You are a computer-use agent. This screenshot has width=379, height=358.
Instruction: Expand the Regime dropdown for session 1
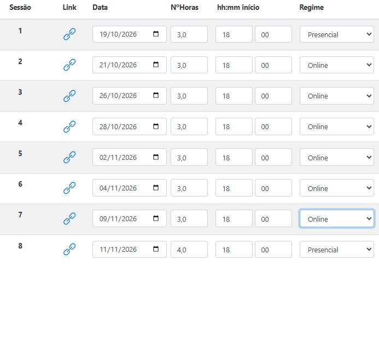[337, 34]
